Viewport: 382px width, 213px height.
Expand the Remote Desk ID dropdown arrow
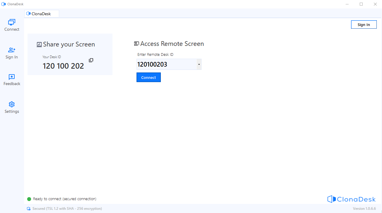[199, 64]
